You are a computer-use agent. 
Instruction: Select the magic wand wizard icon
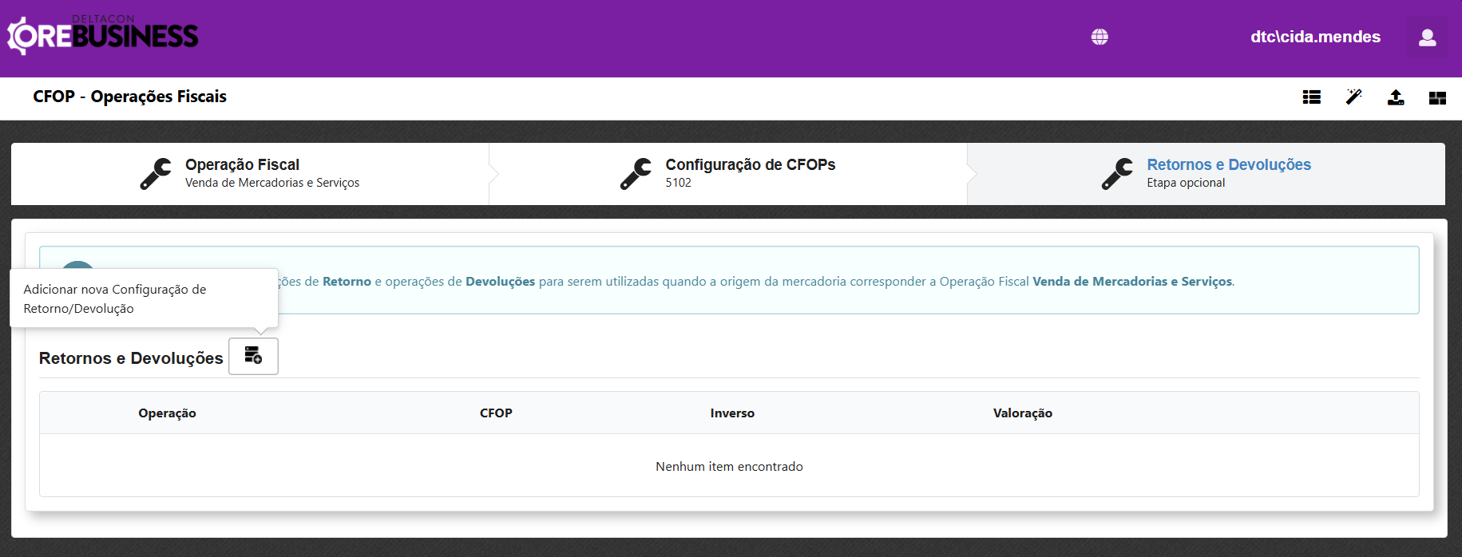(1353, 97)
